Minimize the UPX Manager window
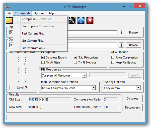 click(x=124, y=6)
